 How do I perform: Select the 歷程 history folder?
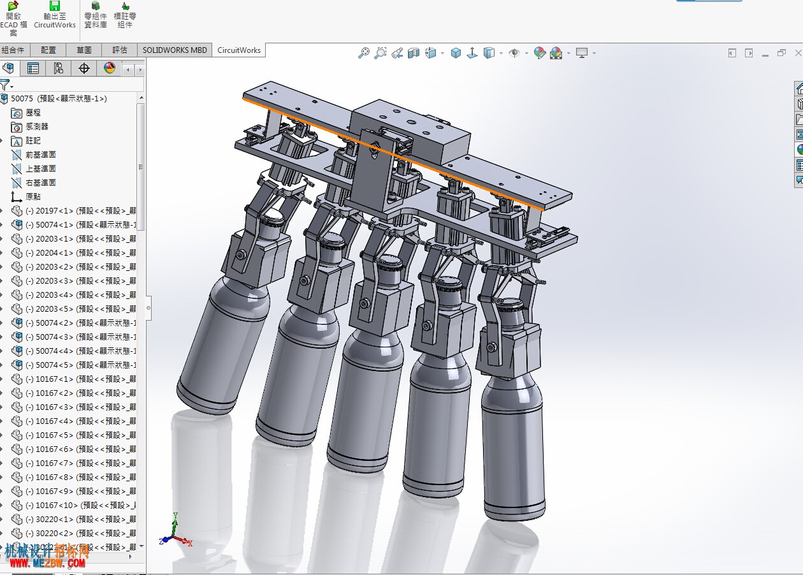click(x=26, y=113)
